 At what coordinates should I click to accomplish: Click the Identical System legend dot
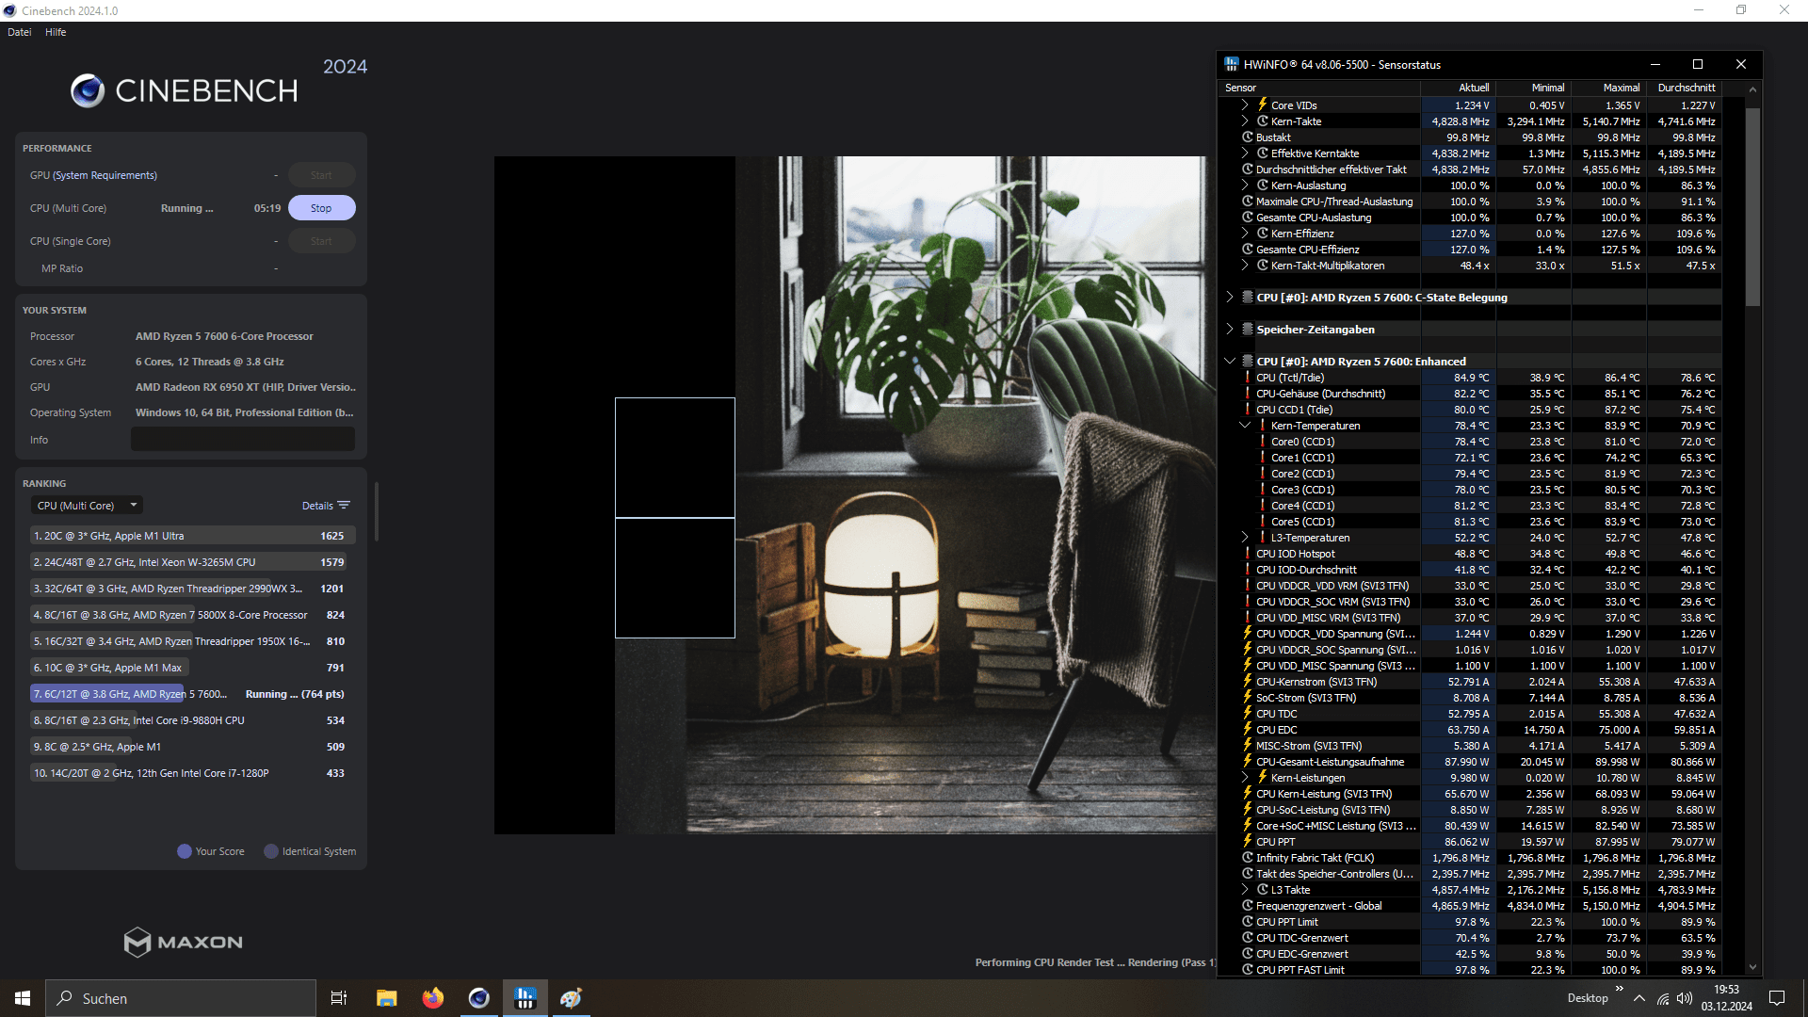(271, 851)
